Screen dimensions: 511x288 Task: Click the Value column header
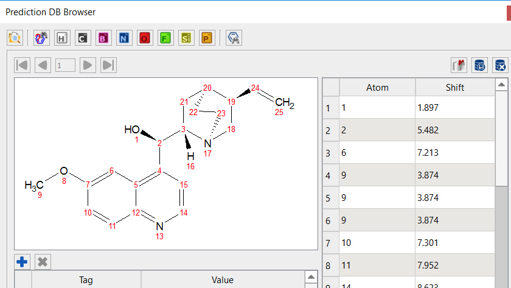pyautogui.click(x=223, y=280)
